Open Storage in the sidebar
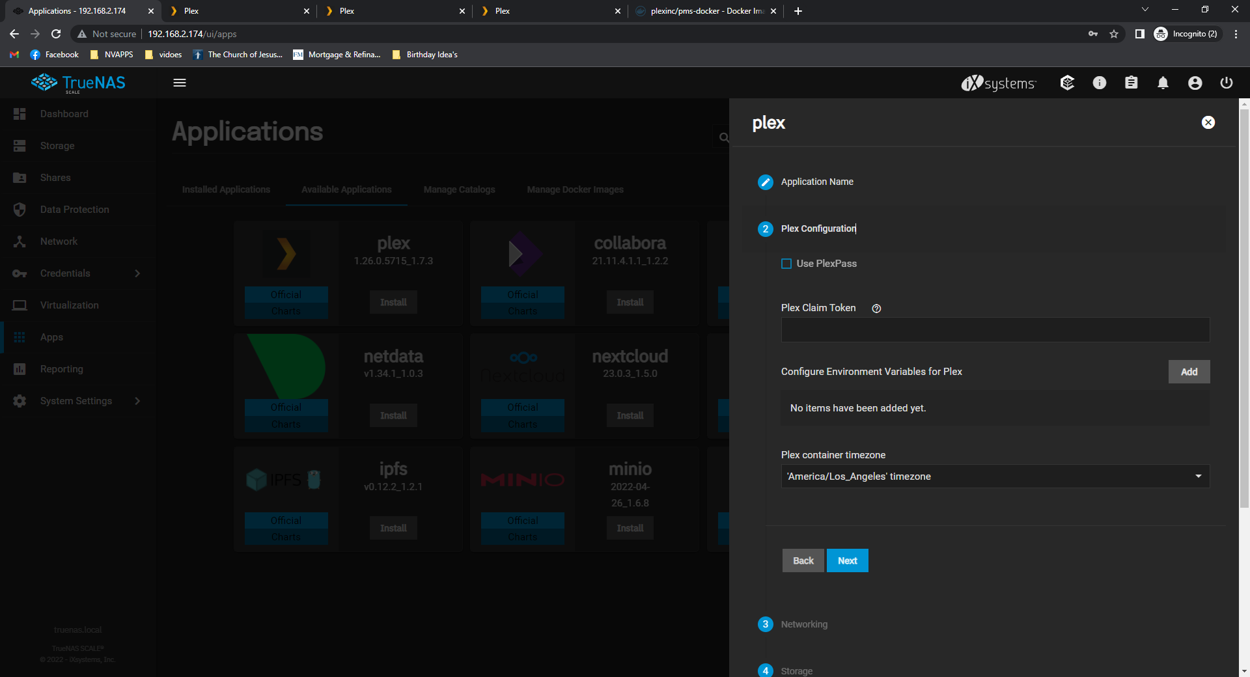This screenshot has height=677, width=1250. point(78,146)
